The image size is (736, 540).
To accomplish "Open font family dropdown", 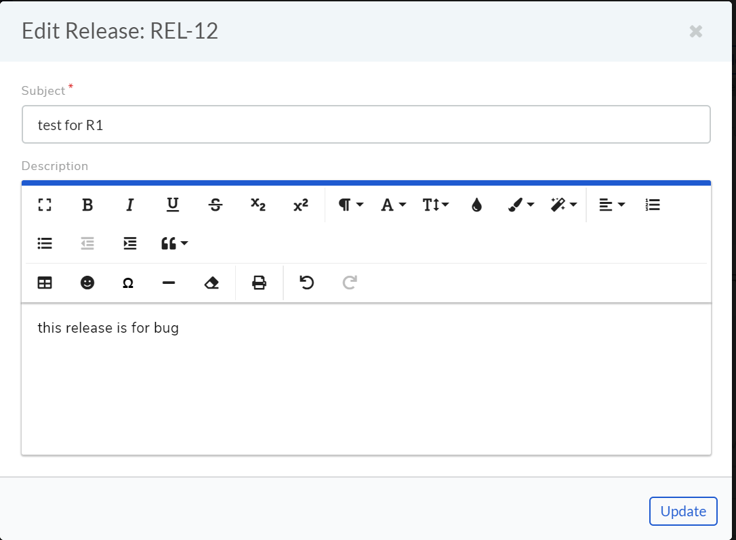I will (x=393, y=205).
